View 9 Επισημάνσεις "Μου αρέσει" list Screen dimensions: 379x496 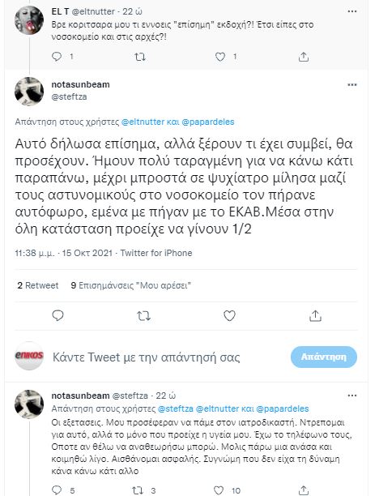(x=131, y=285)
